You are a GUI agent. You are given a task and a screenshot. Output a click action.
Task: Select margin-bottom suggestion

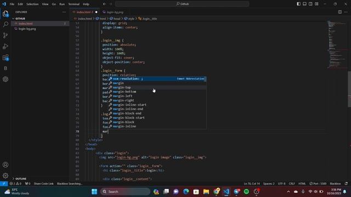[x=157, y=92]
